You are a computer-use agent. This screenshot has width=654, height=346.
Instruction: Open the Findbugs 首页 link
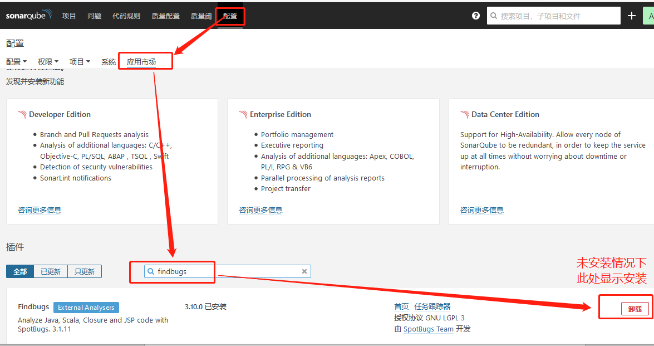point(401,306)
